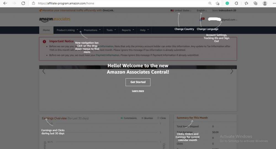Click the Summary for This Month heading
Image resolution: width=276 pixels, height=149 pixels.
pyautogui.click(x=192, y=118)
